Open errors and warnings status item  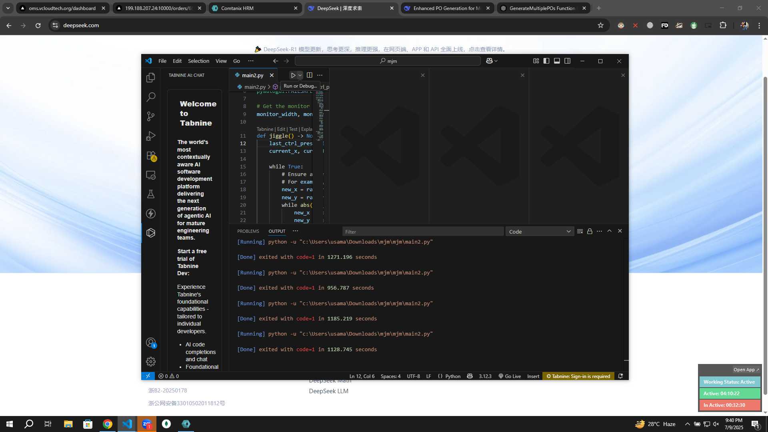(x=168, y=376)
